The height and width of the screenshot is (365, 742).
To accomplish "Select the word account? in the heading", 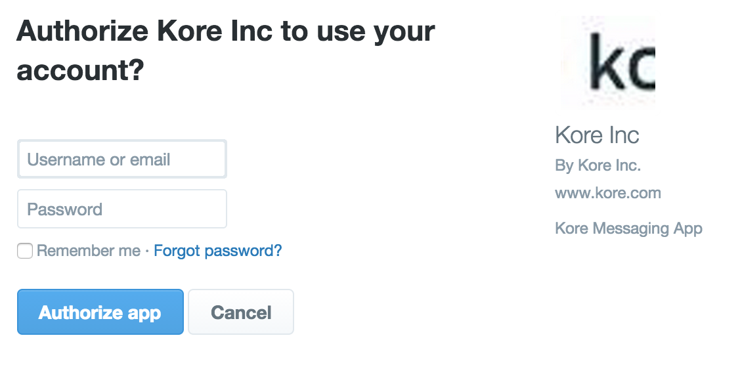I will 80,70.
